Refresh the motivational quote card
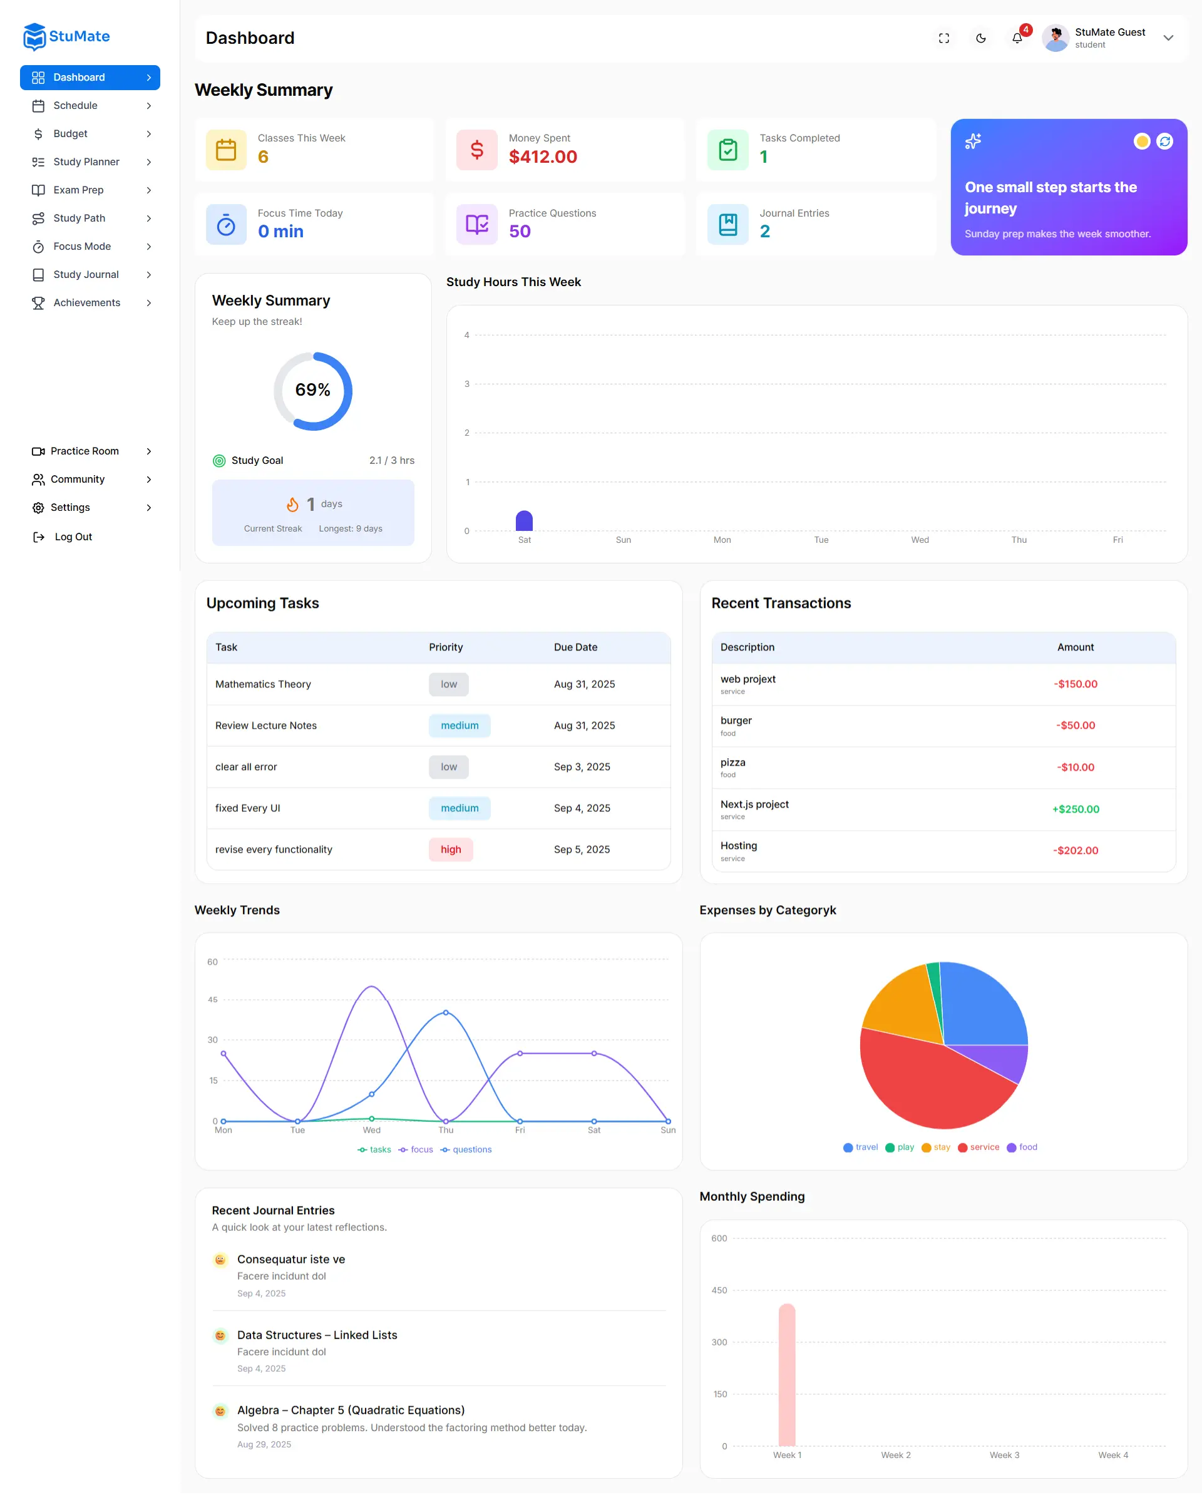This screenshot has width=1202, height=1495. pos(1164,141)
